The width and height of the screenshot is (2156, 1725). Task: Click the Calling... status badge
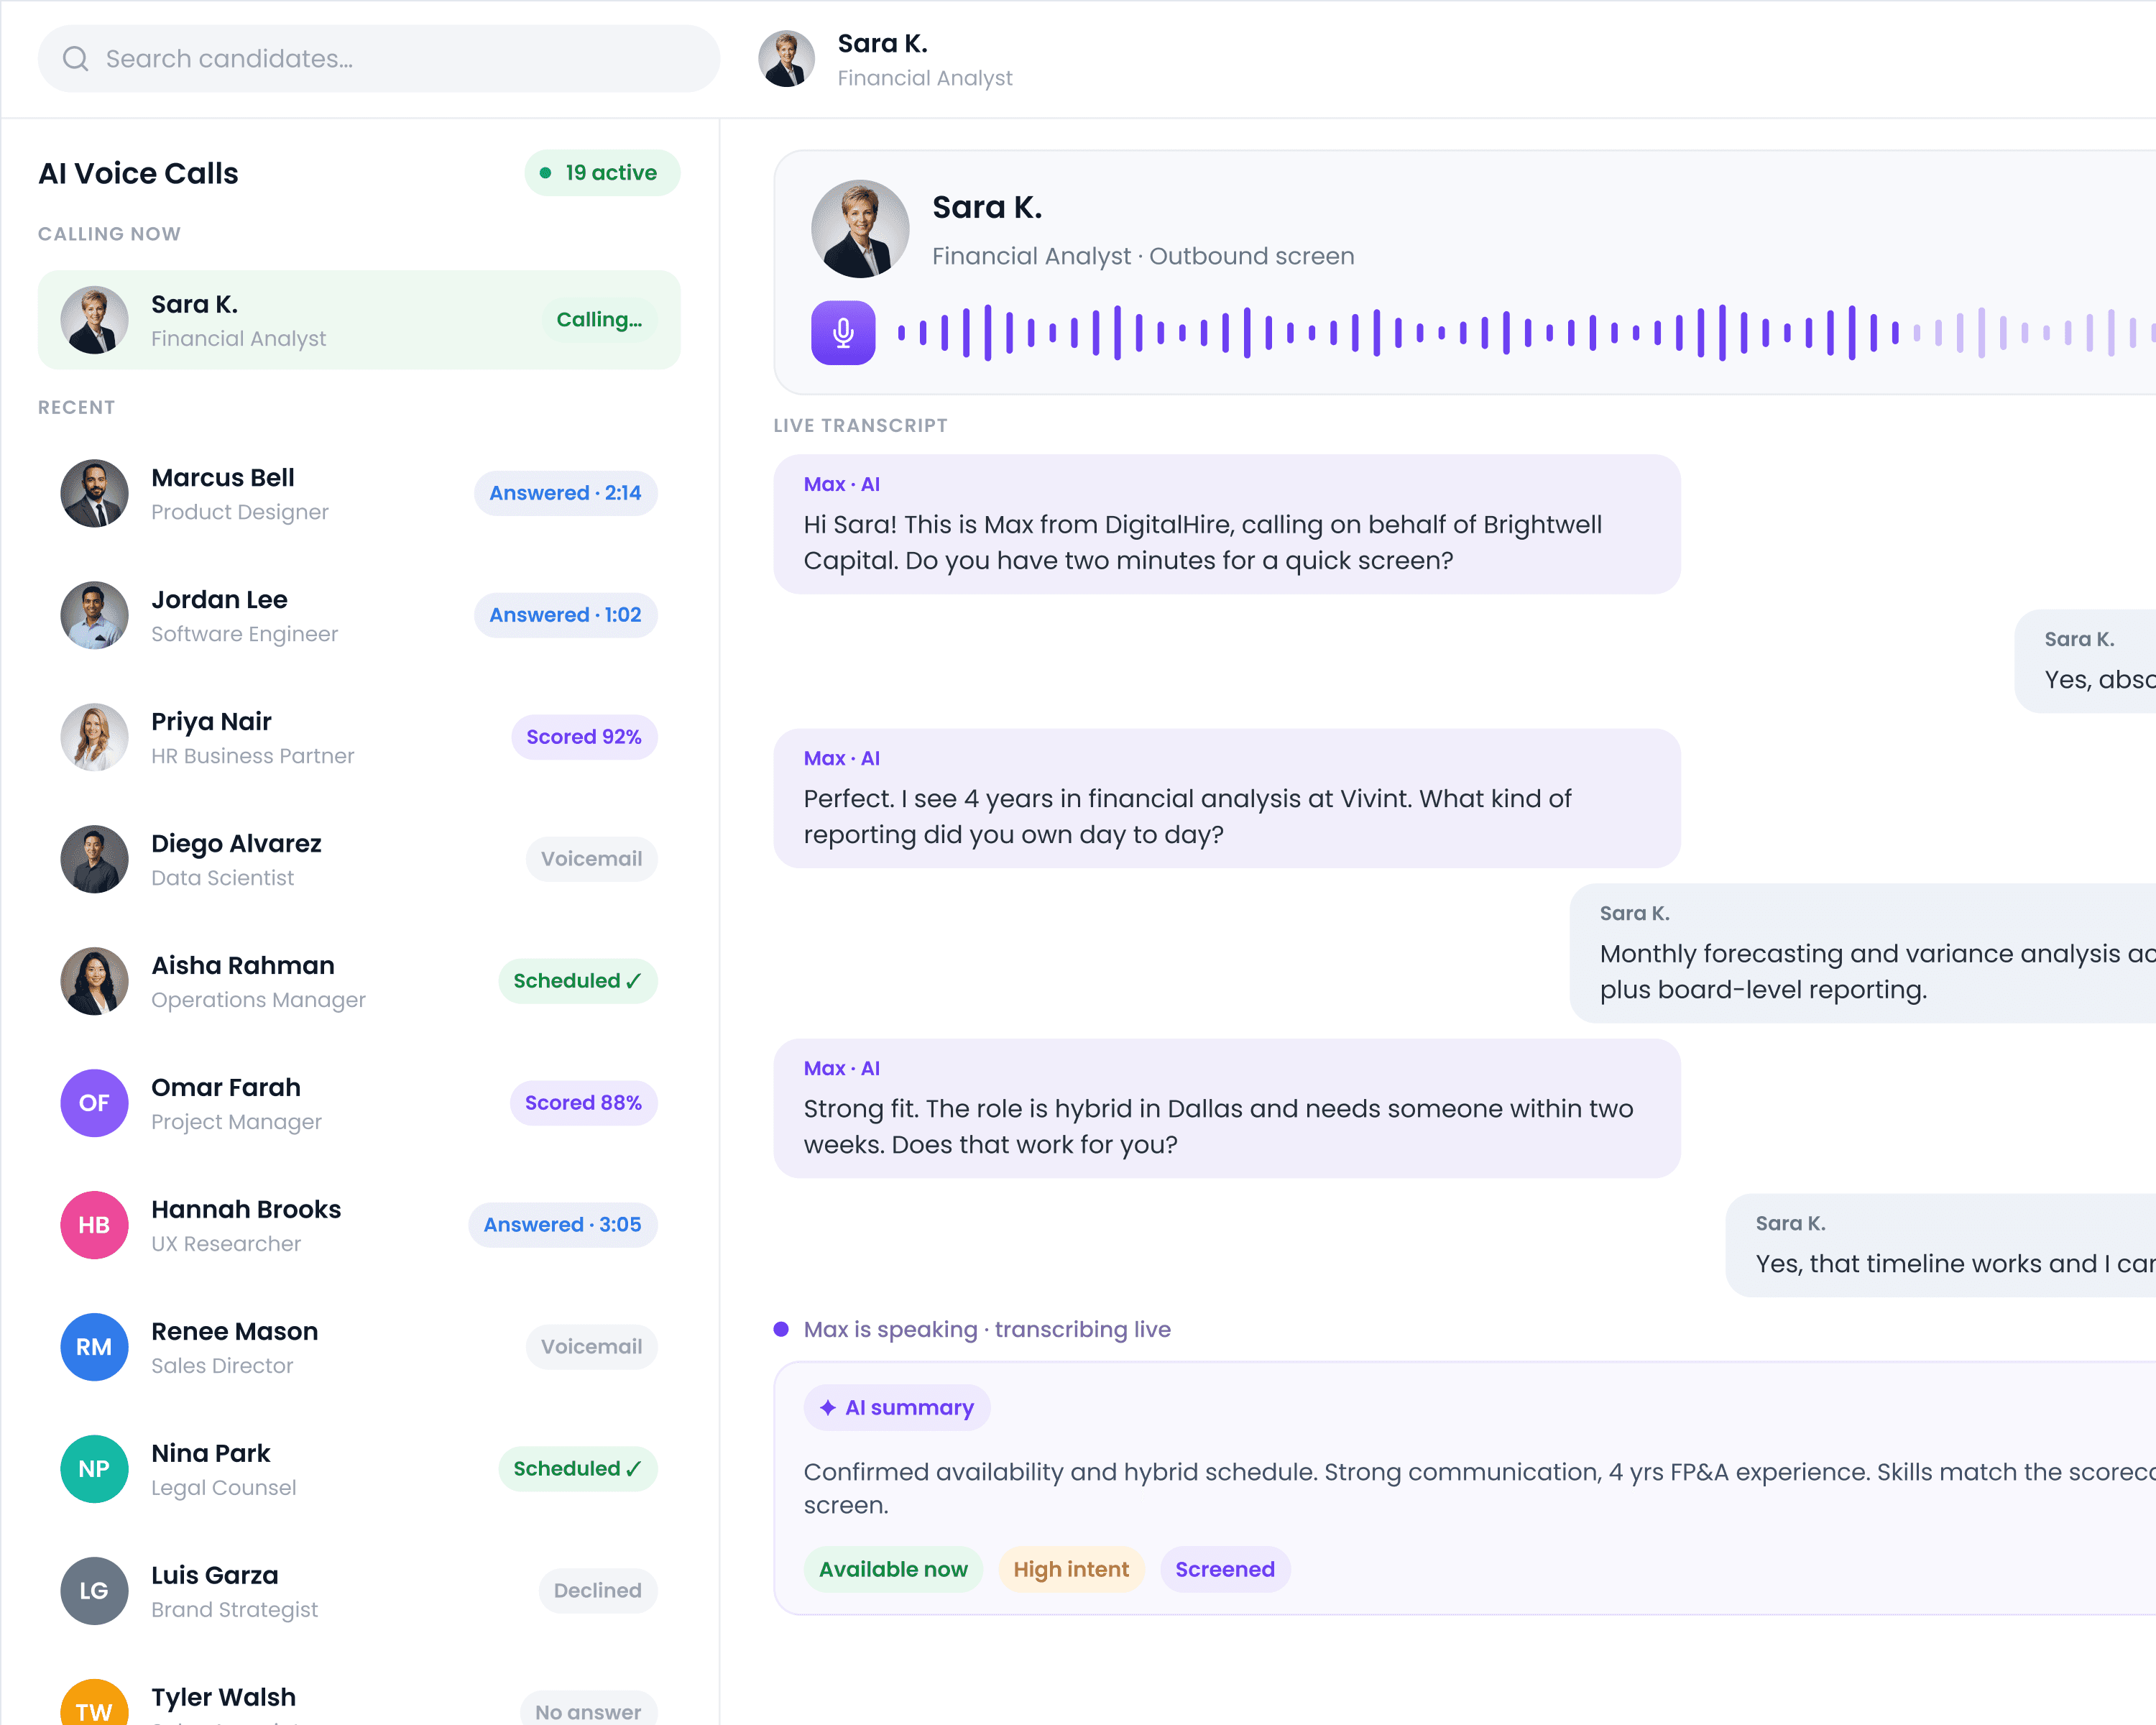pyautogui.click(x=599, y=320)
